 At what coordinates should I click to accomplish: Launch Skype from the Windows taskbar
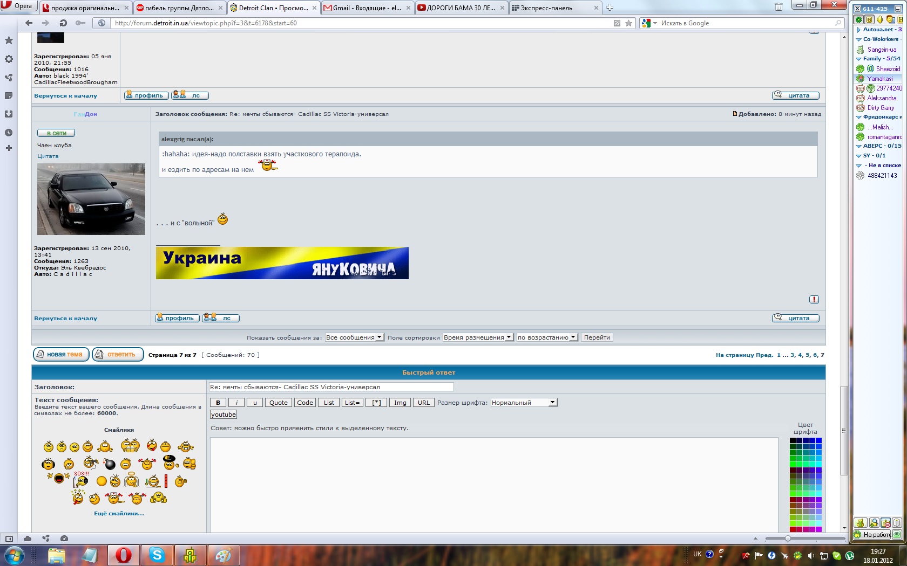[157, 555]
